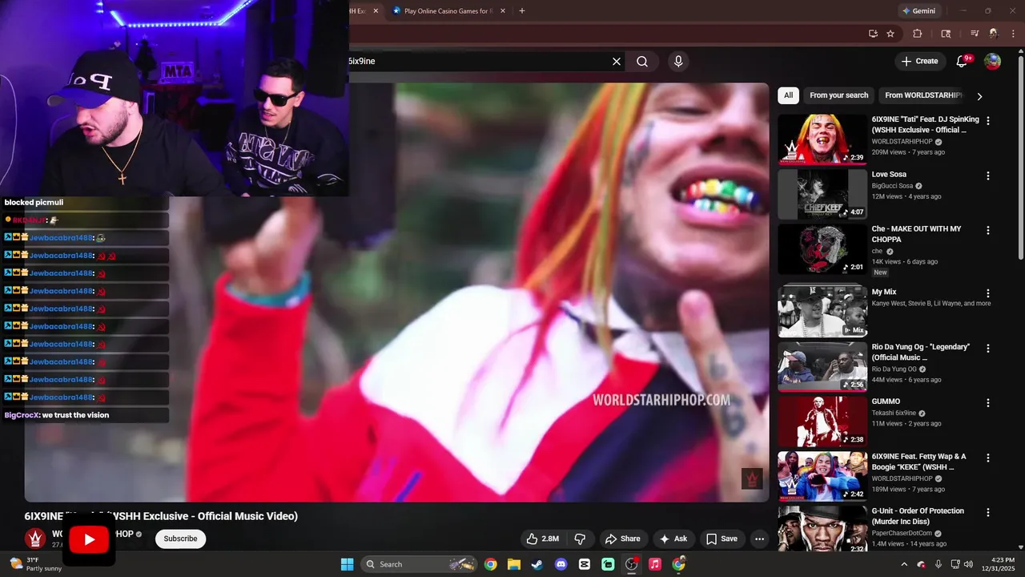The image size is (1025, 577).
Task: Open YouTube notifications bell
Action: coord(963,61)
